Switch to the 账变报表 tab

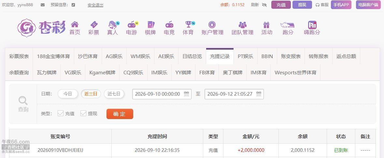pyautogui.click(x=291, y=56)
